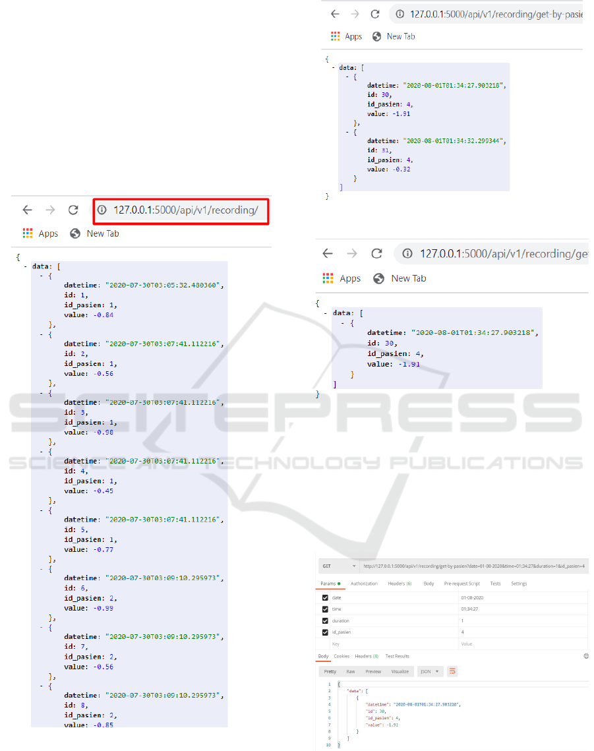594x751 pixels.
Task: Click site info icon beside 127.0.0.1:5000/api/v1/recording/
Action: (x=102, y=210)
